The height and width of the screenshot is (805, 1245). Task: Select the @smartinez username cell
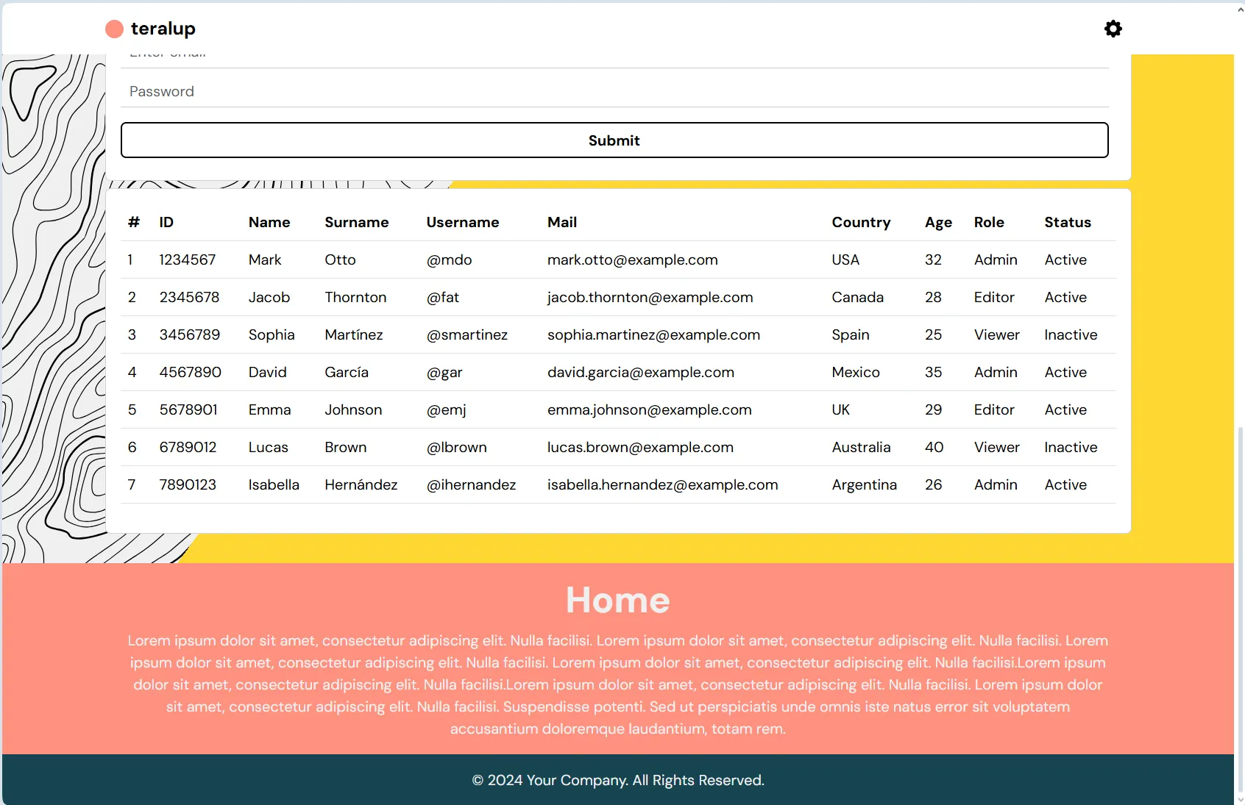467,334
